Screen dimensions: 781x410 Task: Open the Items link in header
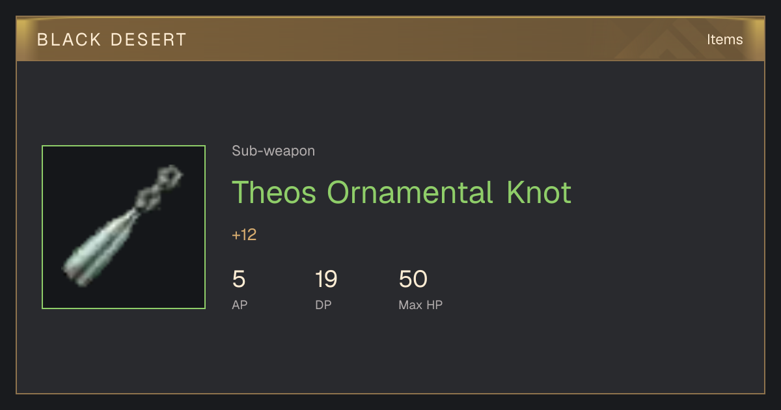pos(724,39)
